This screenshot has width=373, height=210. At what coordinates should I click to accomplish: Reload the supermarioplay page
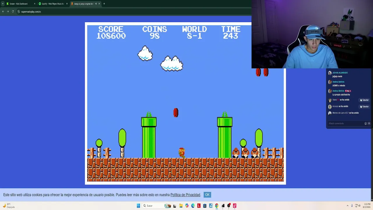[x=13, y=12]
